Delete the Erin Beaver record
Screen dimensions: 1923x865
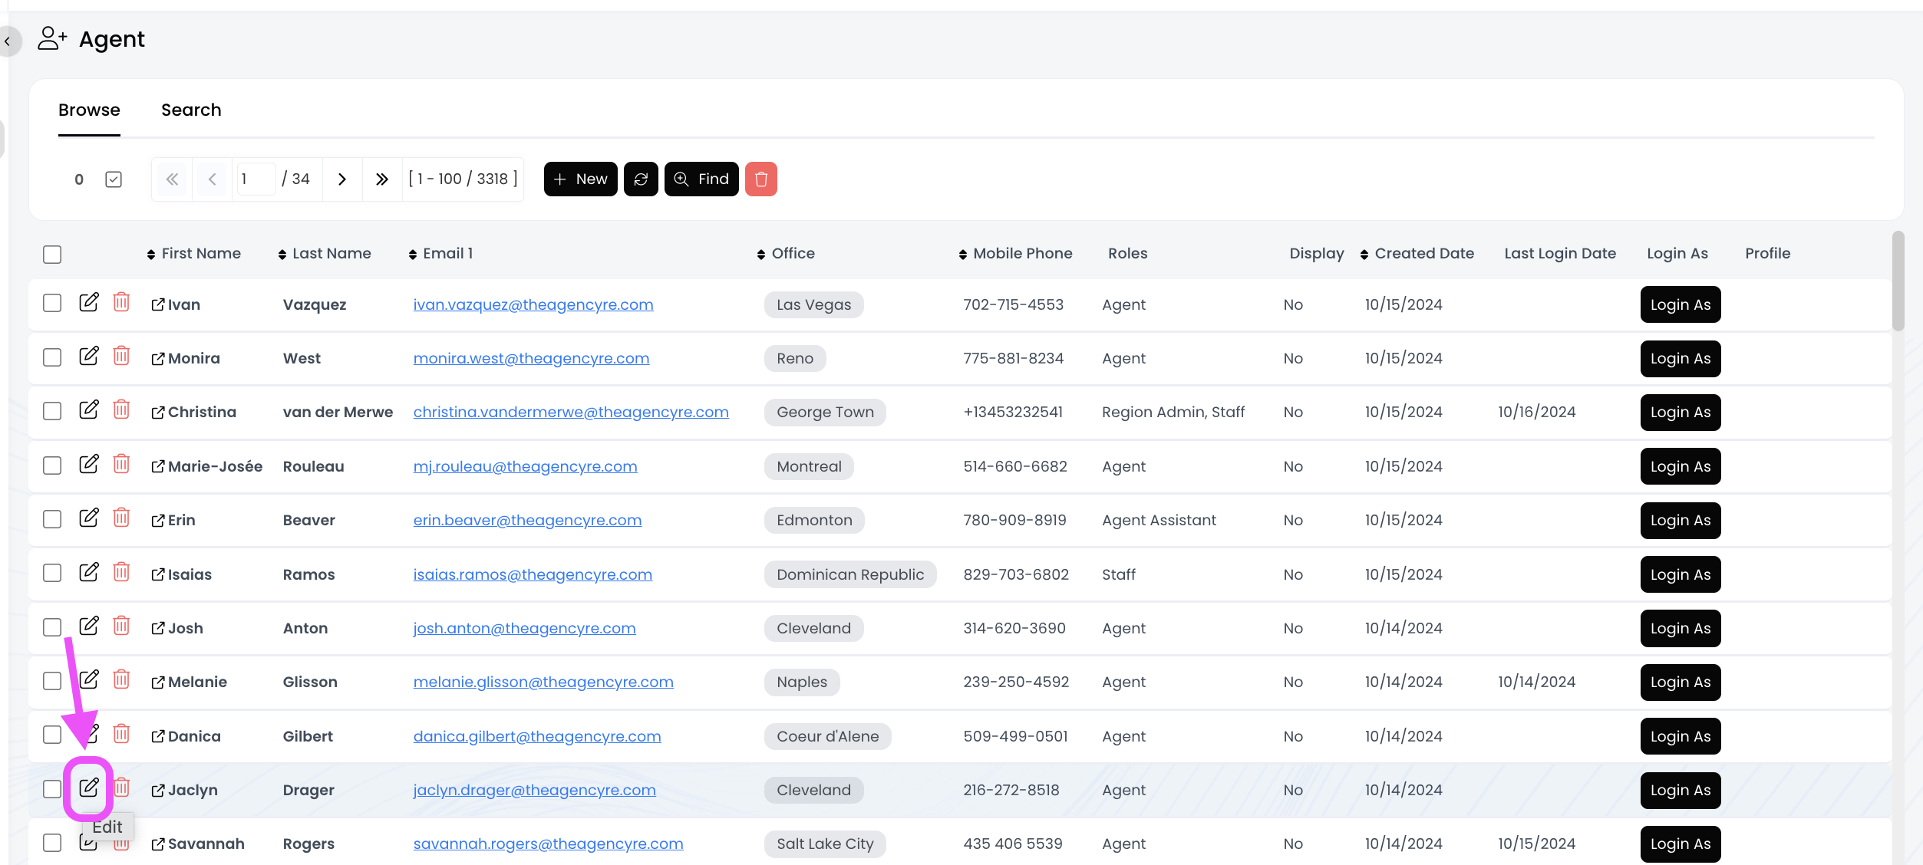(121, 518)
